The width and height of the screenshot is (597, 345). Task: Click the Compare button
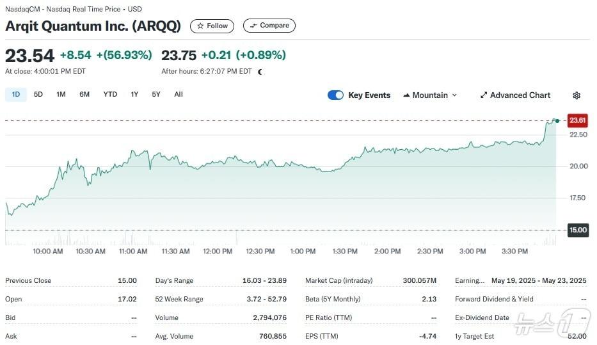pyautogui.click(x=269, y=26)
